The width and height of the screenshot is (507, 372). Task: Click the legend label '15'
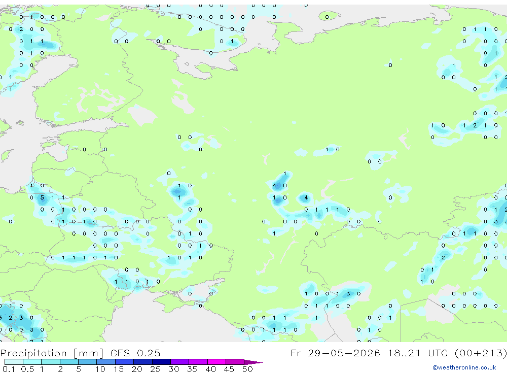(119, 369)
